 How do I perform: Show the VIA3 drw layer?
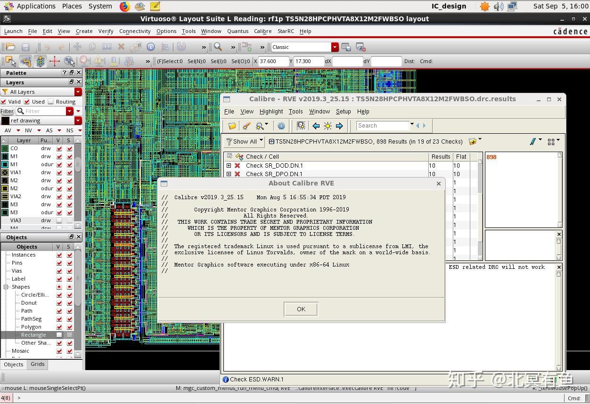[x=59, y=220]
